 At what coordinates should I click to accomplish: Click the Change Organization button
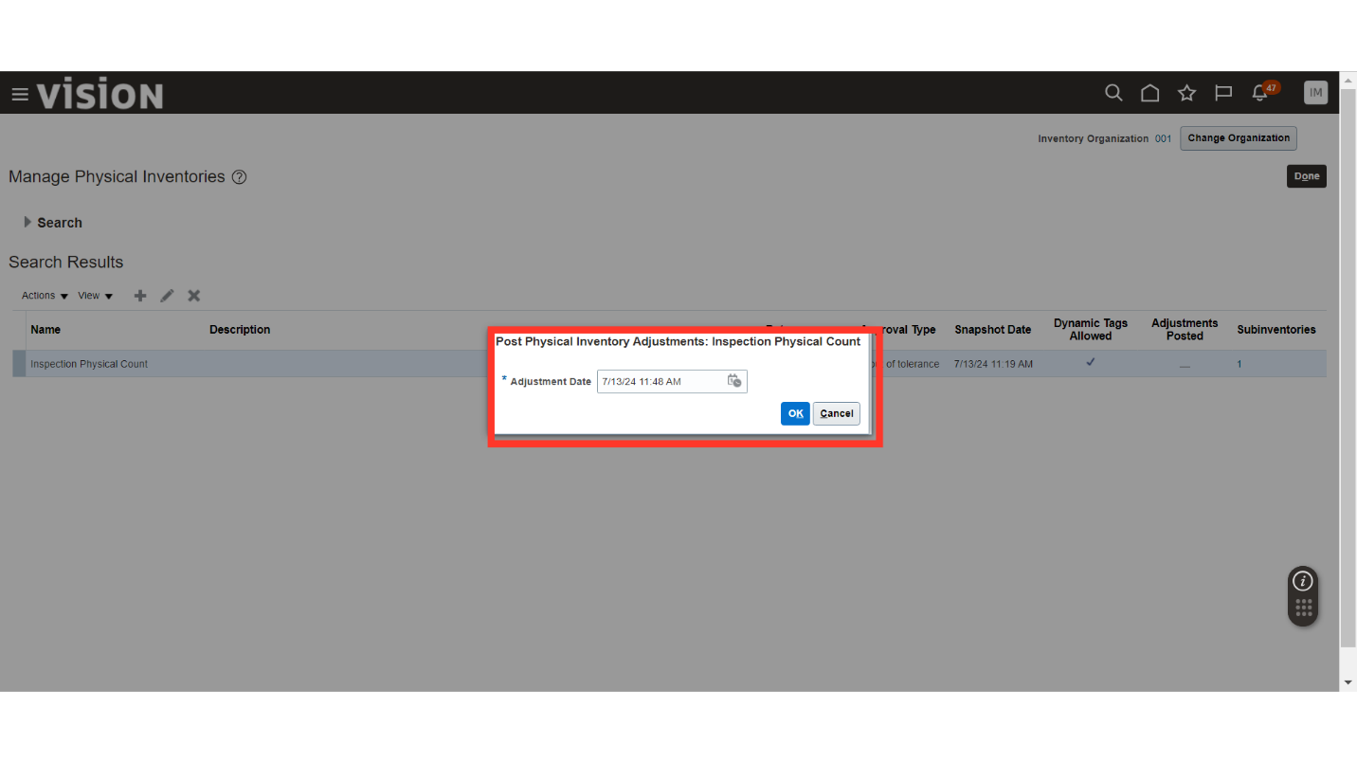tap(1239, 138)
